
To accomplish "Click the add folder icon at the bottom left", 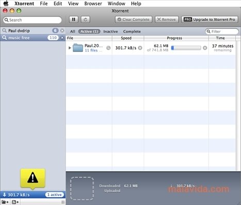I will 5,202.
